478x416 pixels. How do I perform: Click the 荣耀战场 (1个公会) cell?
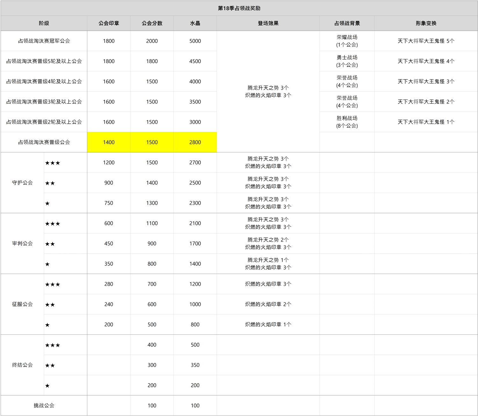pos(347,41)
